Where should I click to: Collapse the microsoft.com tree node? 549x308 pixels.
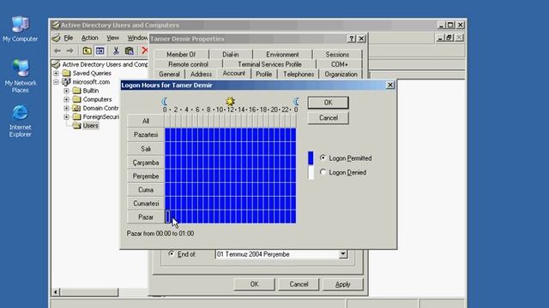pyautogui.click(x=56, y=82)
